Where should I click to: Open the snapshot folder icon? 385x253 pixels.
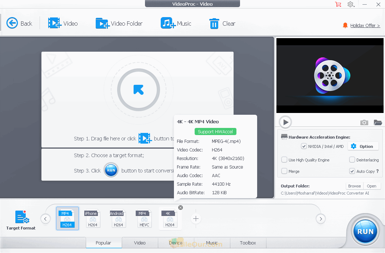(x=377, y=123)
